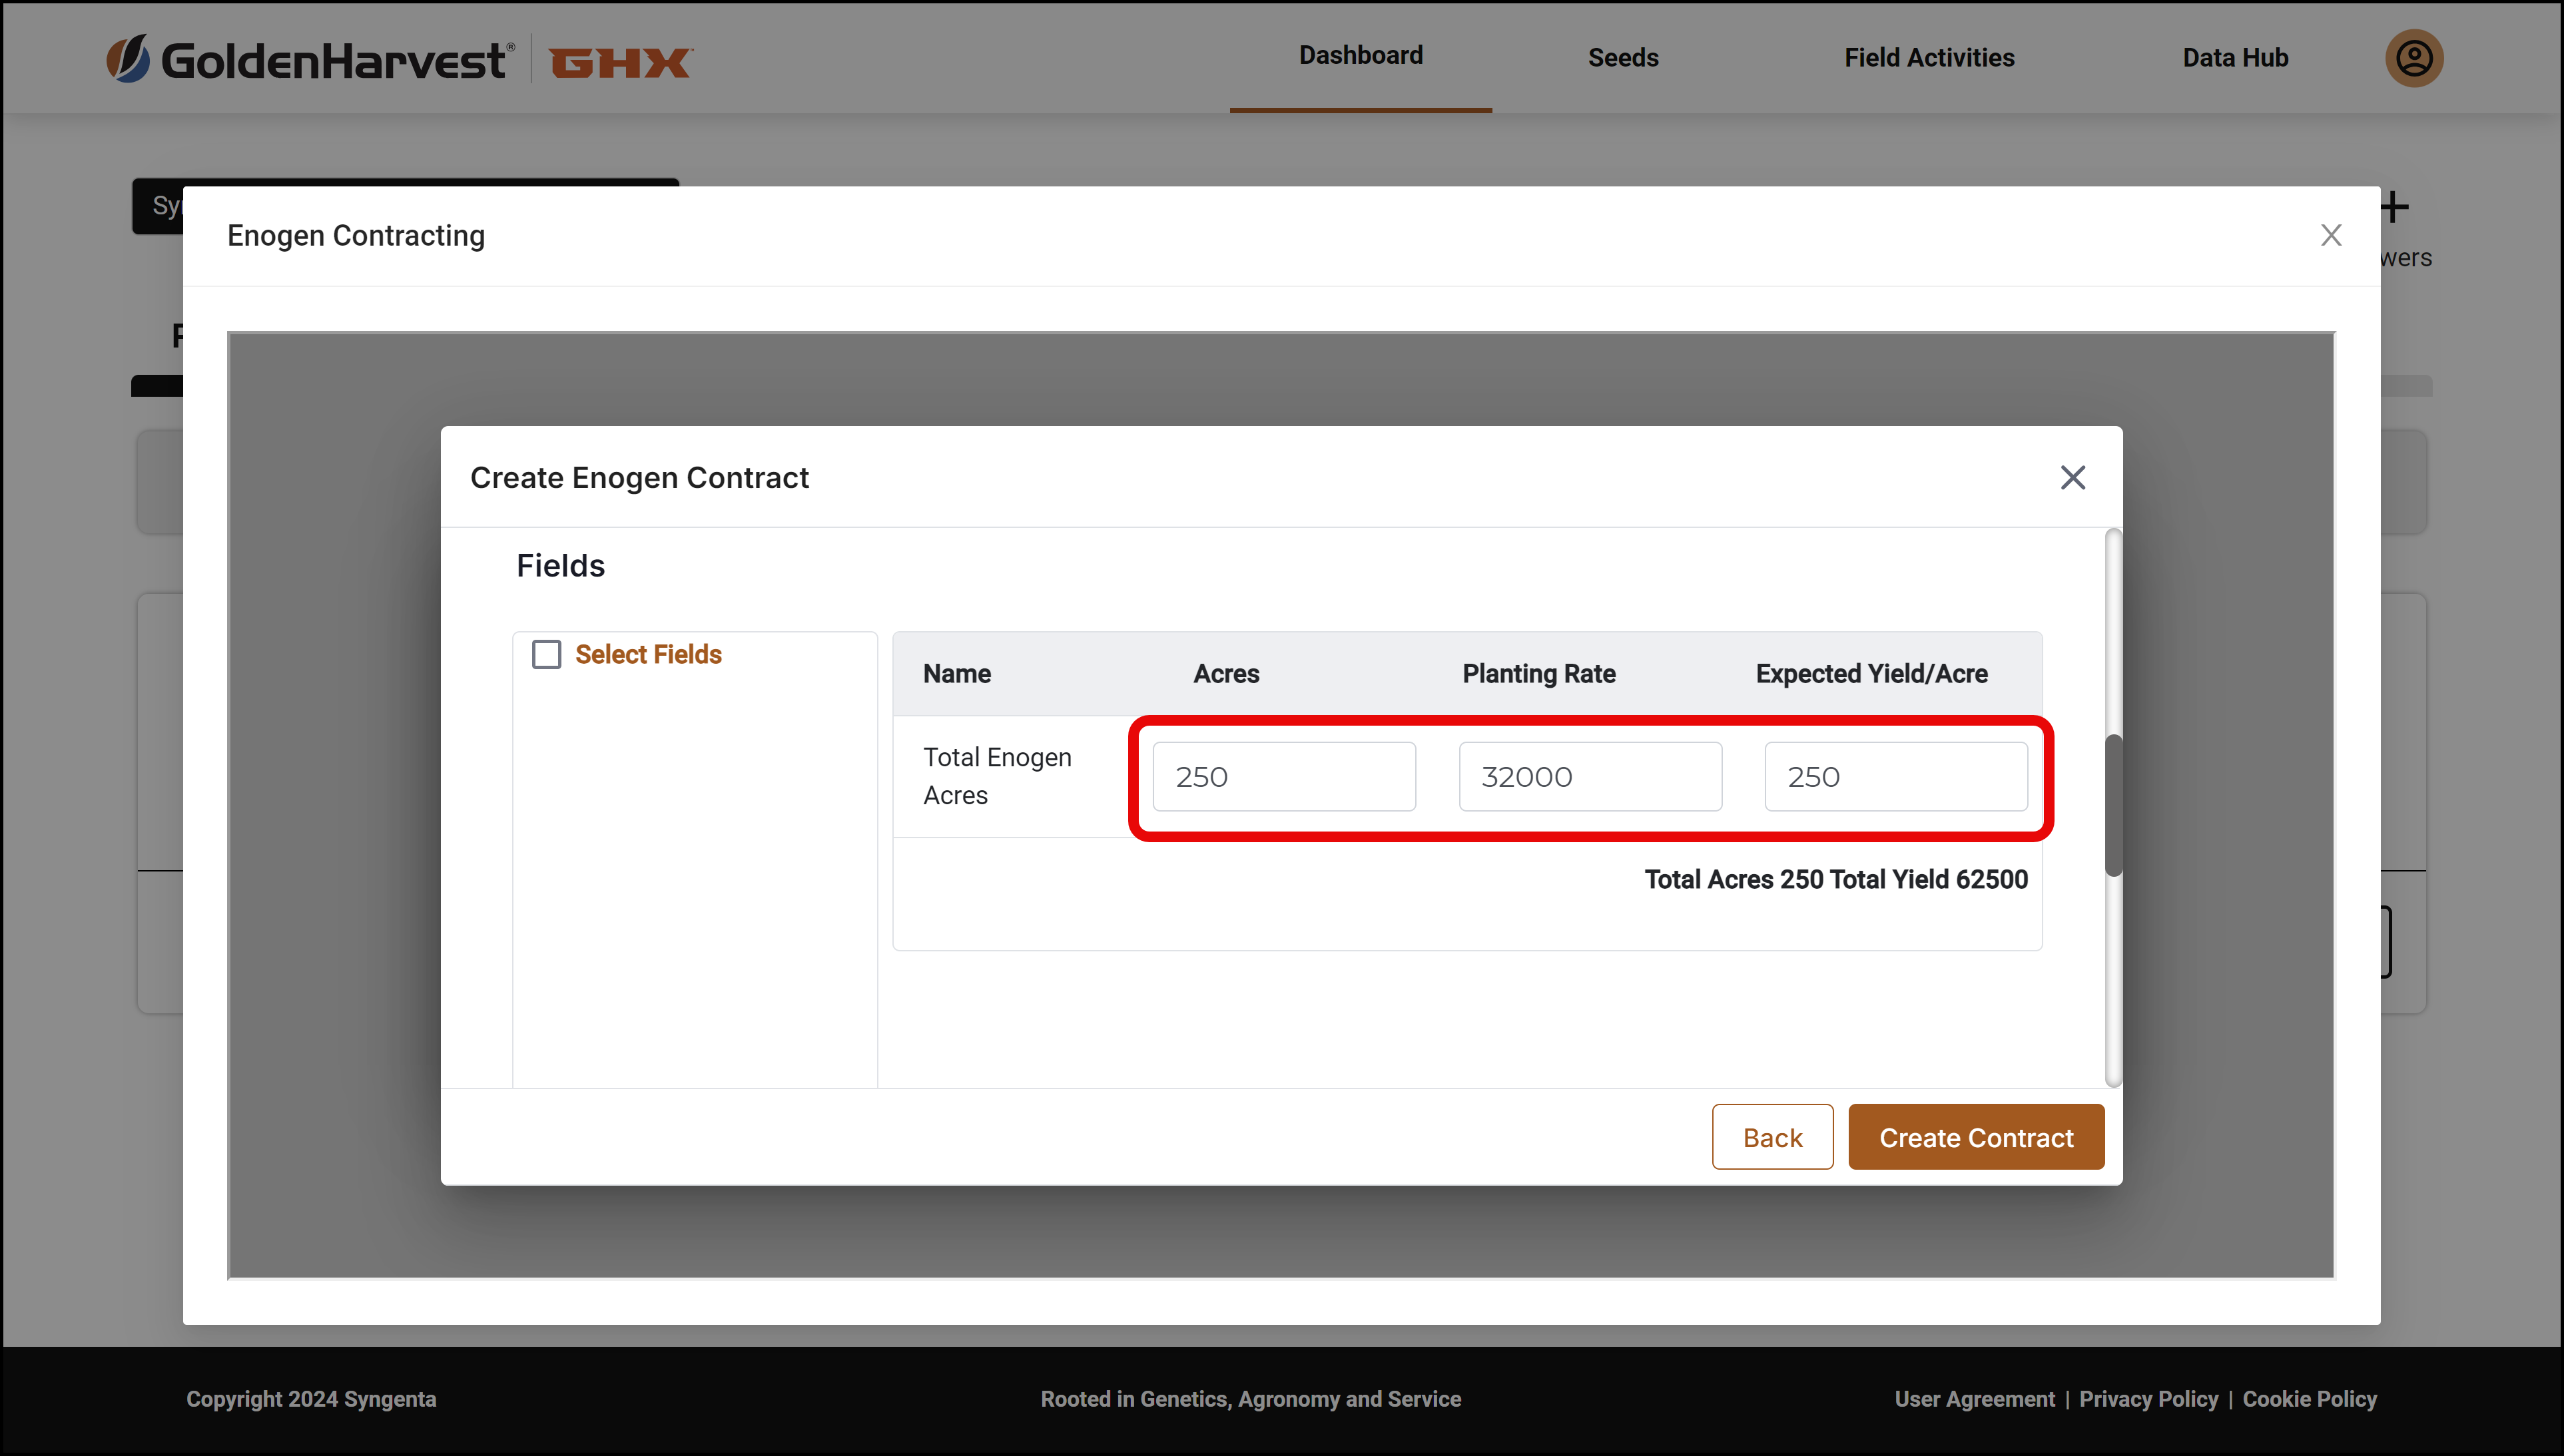Open the User Agreement link

click(1974, 1399)
